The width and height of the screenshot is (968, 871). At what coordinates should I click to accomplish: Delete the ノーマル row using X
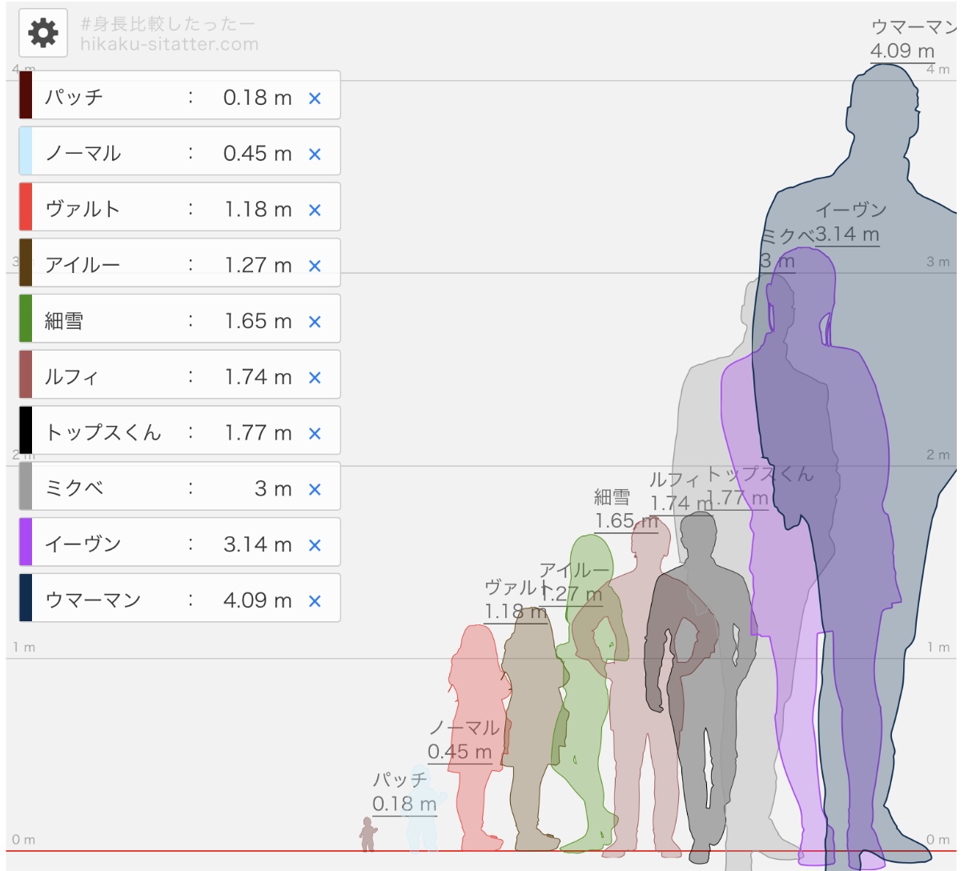pos(315,154)
